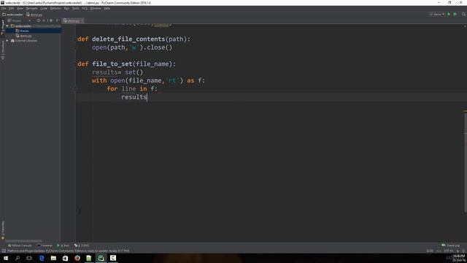The image size is (467, 263).
Task: Open the Code menu
Action: [44, 8]
